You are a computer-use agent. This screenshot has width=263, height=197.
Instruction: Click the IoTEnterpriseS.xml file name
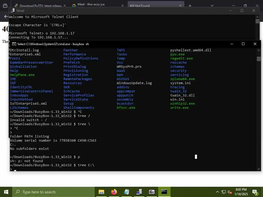(29, 104)
